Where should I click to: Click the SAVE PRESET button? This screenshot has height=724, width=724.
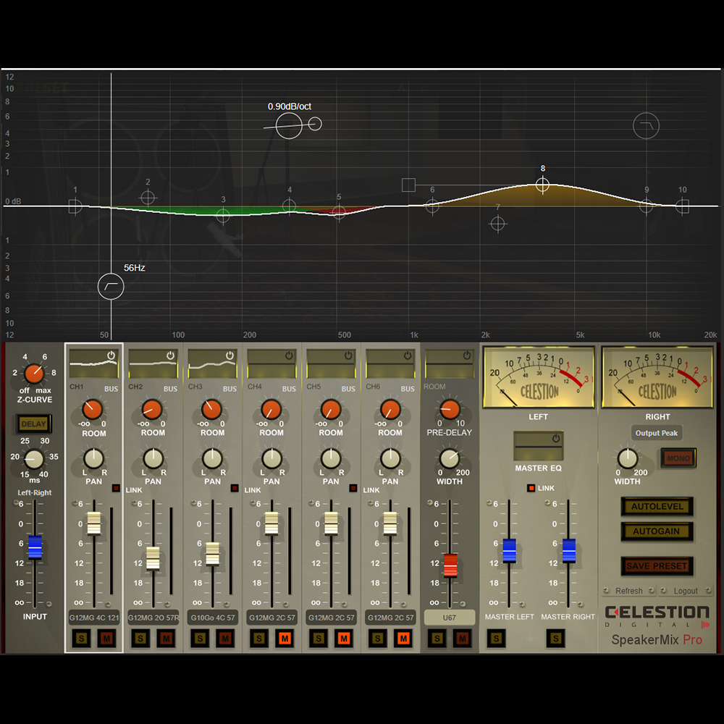pyautogui.click(x=657, y=565)
